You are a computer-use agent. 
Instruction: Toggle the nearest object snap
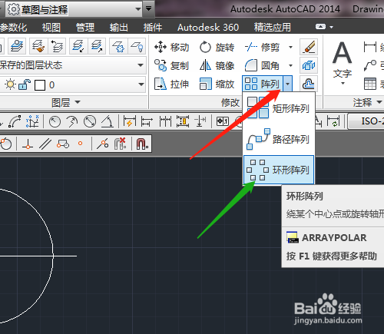point(103,144)
